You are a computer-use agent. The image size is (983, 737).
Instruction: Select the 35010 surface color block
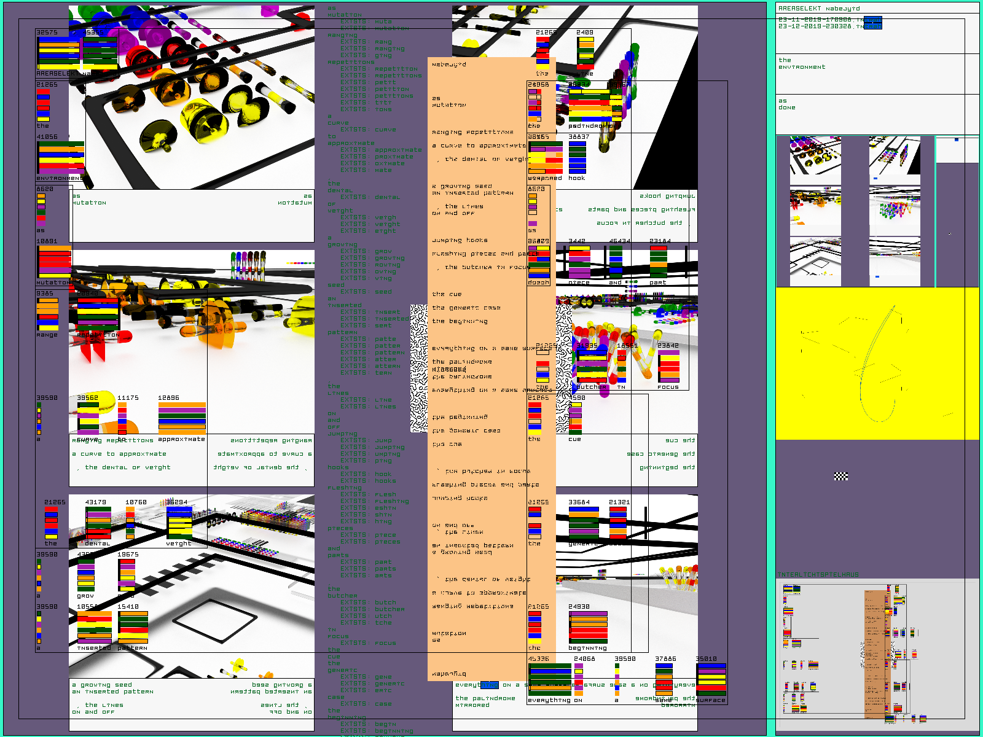[711, 679]
